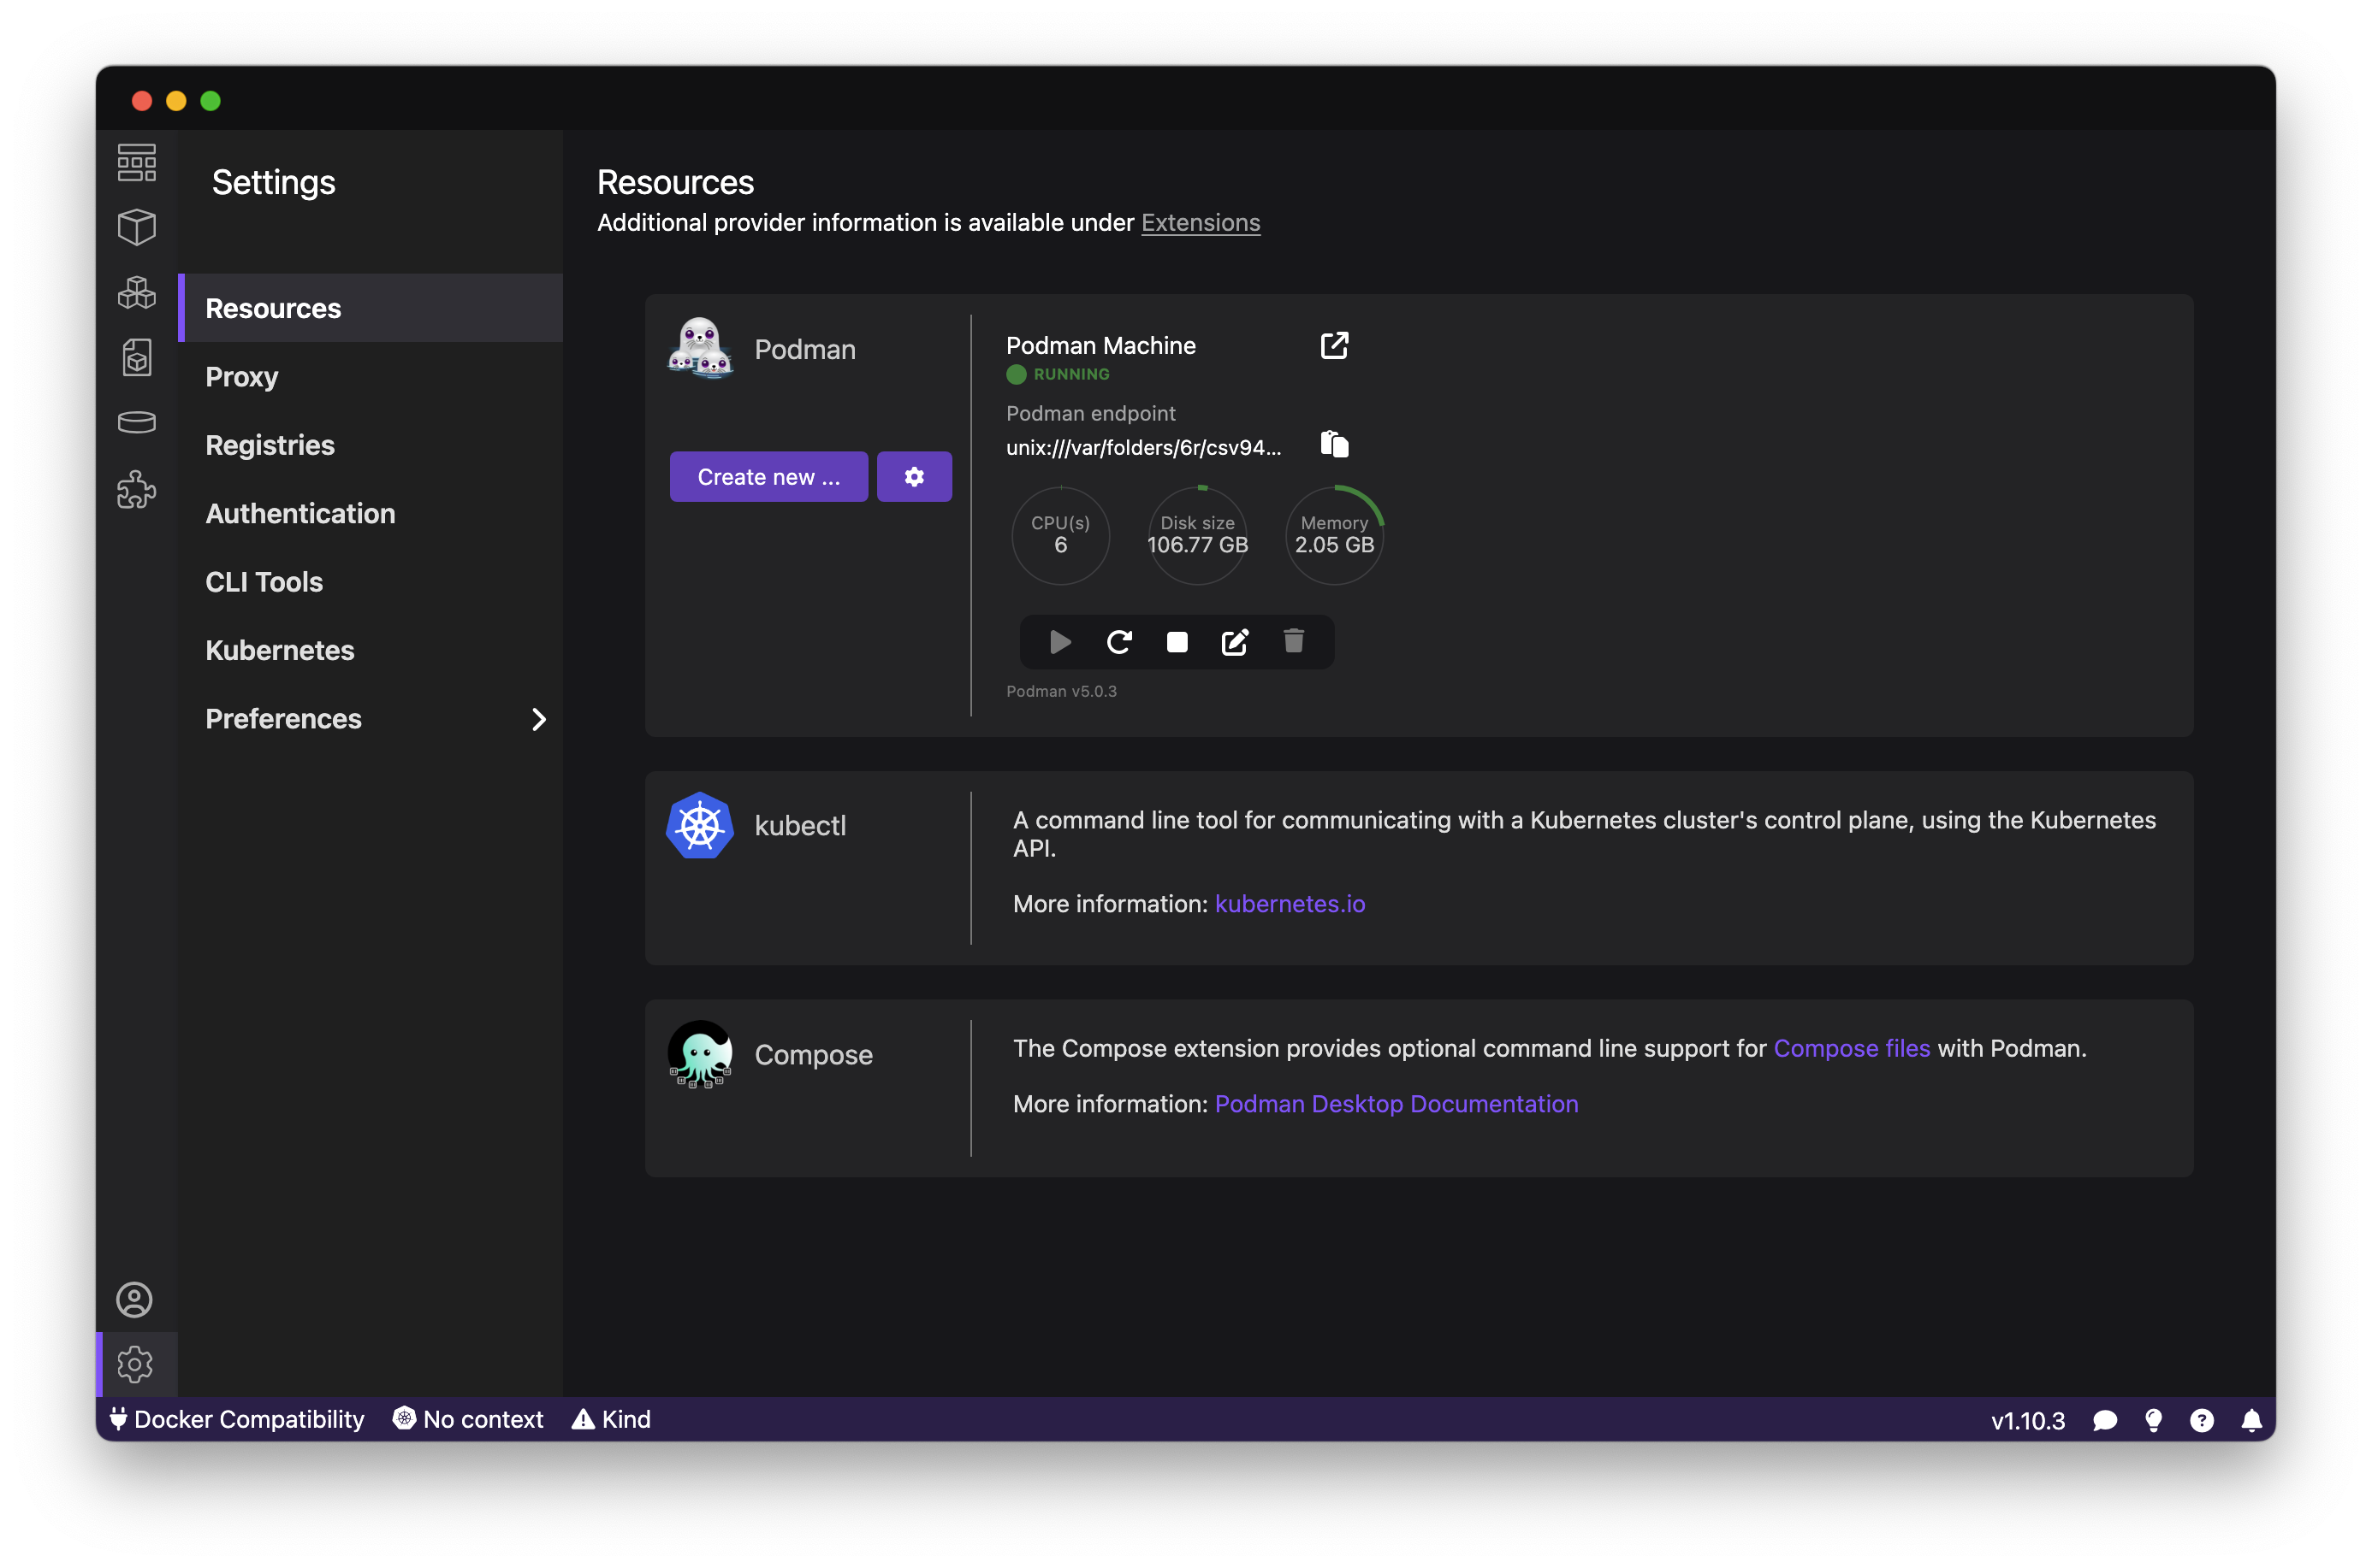Open Podman Machine details external link icon
Viewport: 2372px width, 1568px height.
pos(1334,346)
